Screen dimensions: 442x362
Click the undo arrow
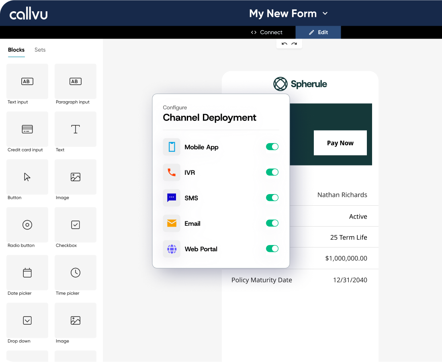click(284, 44)
